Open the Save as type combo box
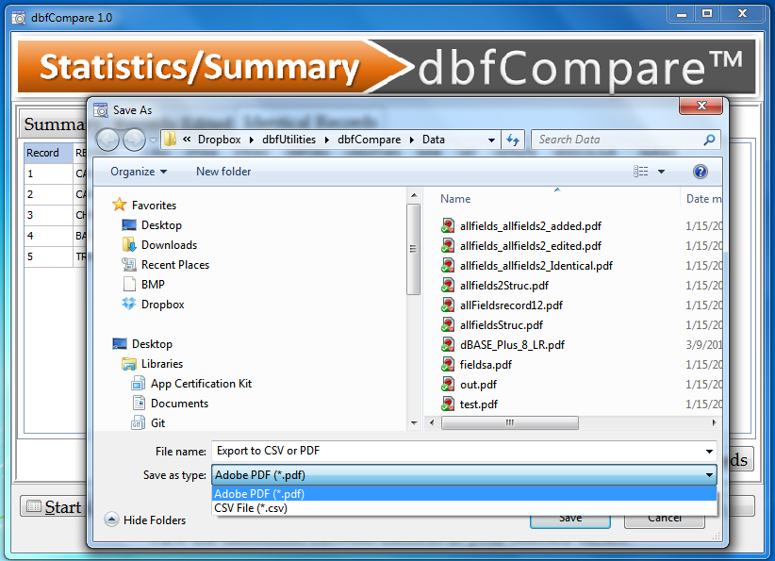 point(464,475)
